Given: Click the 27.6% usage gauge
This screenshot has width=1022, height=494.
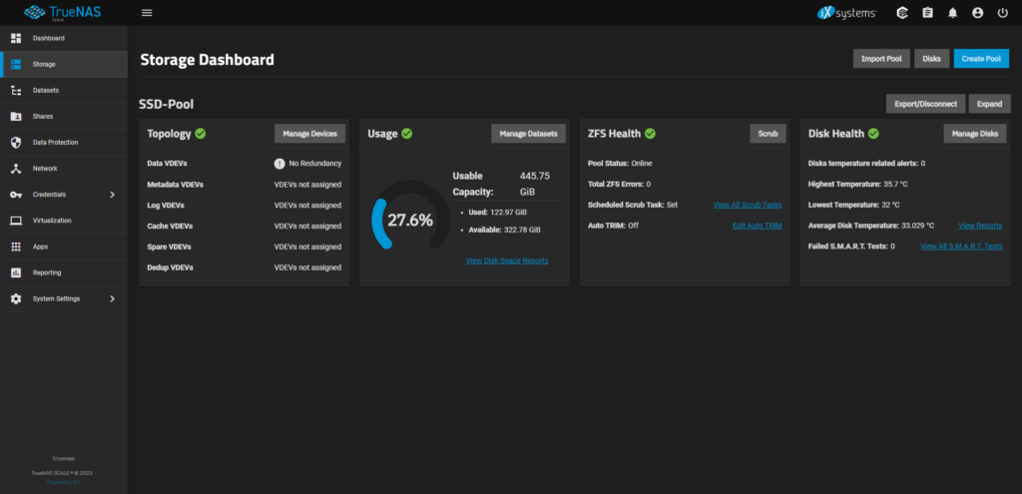Looking at the screenshot, I should click(409, 220).
